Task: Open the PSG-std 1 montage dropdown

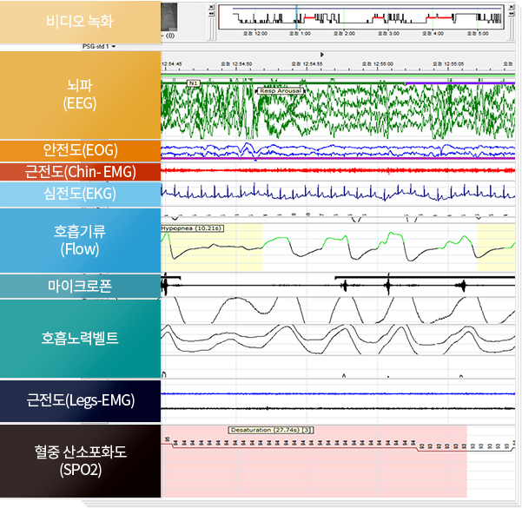Action: 99,46
